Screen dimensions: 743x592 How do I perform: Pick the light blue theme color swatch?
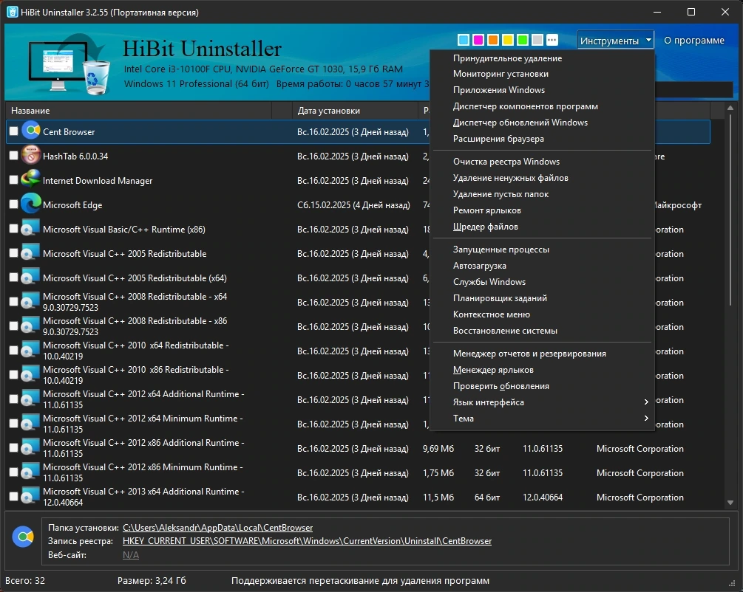[464, 40]
